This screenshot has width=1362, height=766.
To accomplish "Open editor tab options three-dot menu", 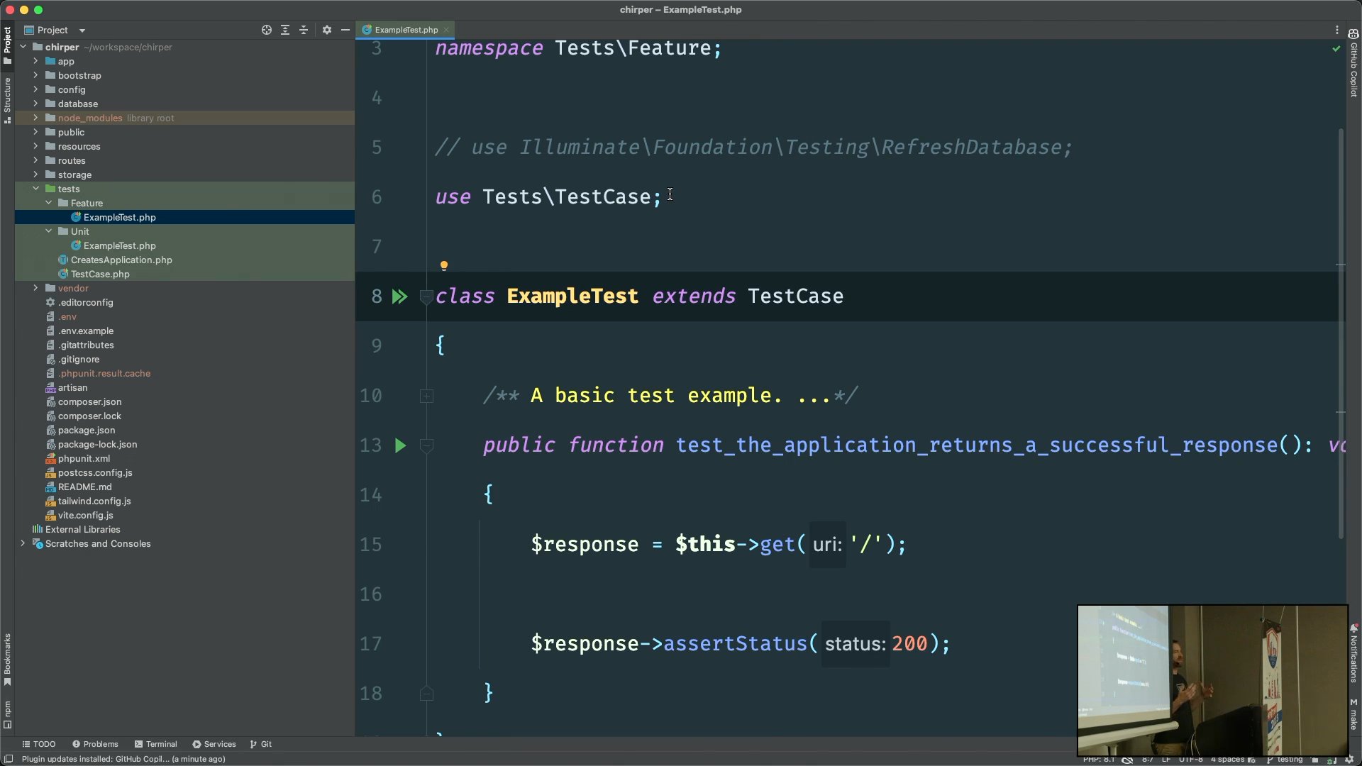I will [x=1337, y=30].
